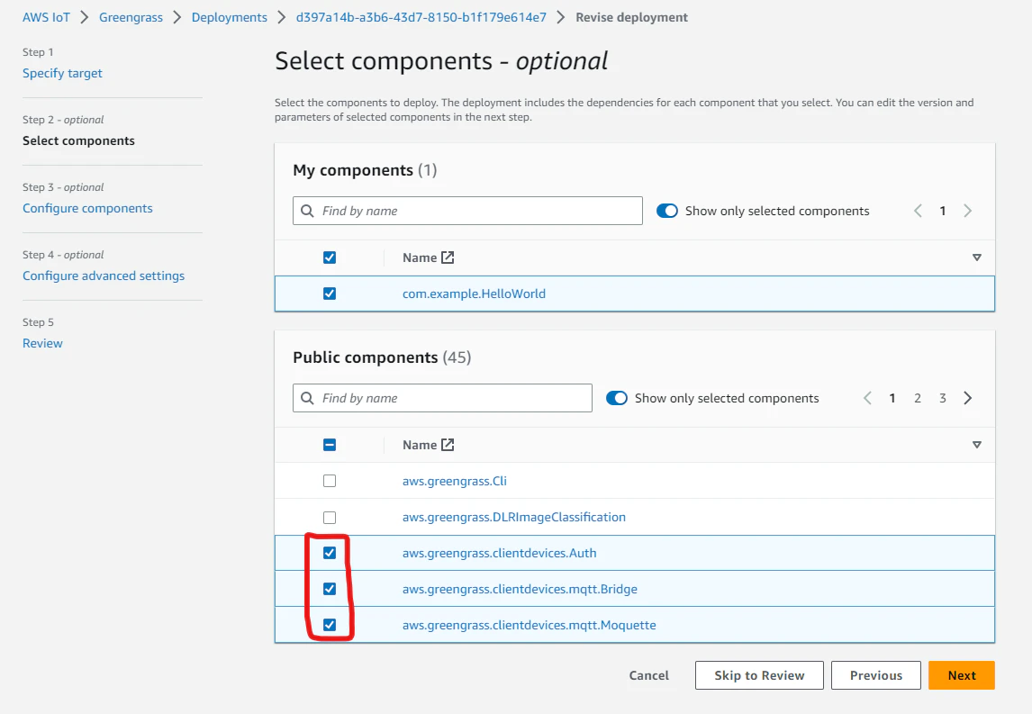Toggle select-all checkbox in Public components

(x=330, y=445)
